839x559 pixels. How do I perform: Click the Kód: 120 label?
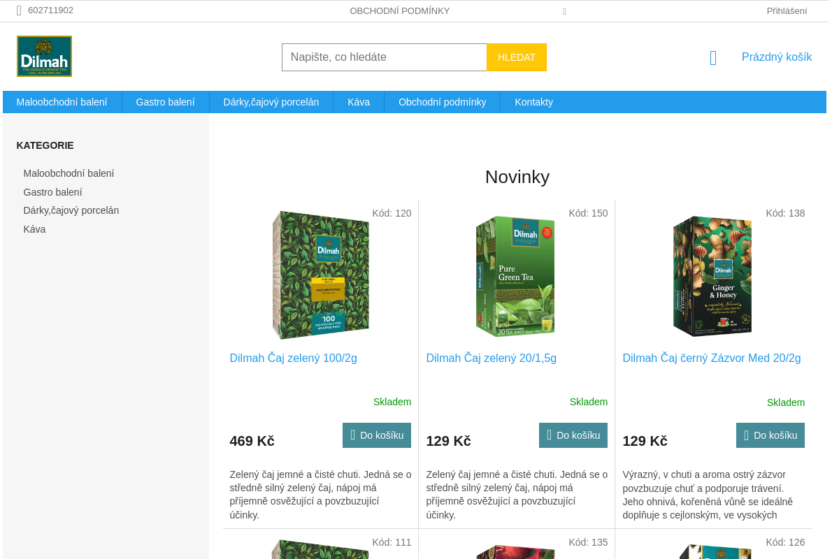click(x=392, y=213)
